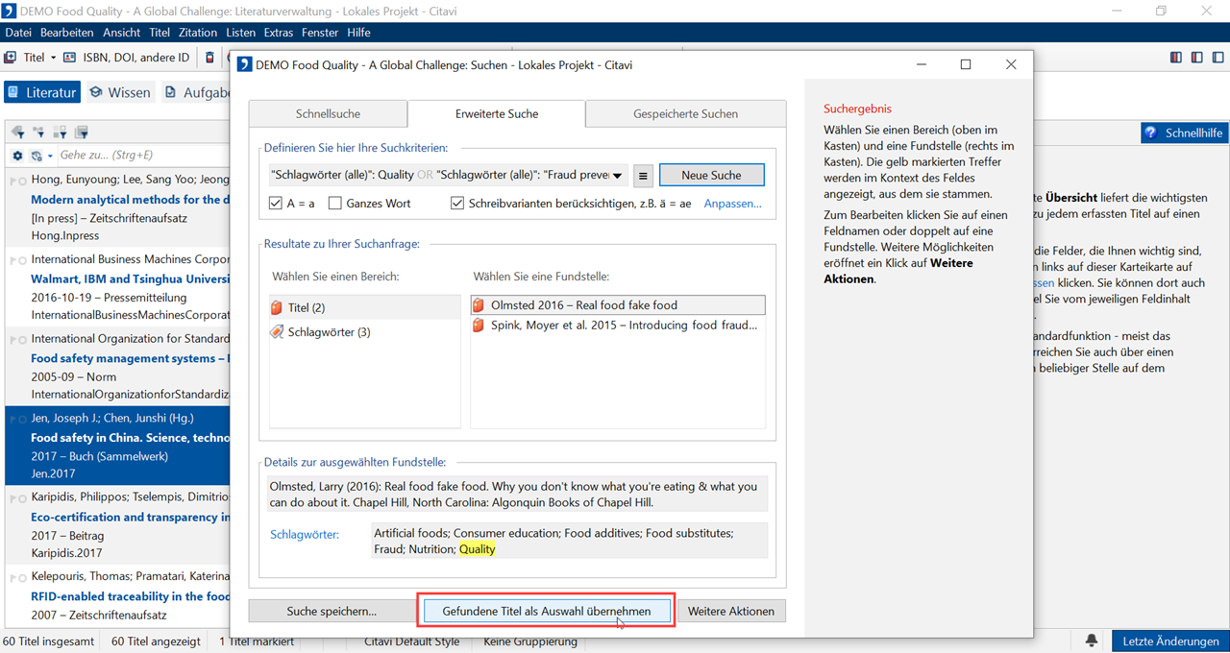The height and width of the screenshot is (653, 1230).
Task: Open the search options hamburger menu
Action: click(644, 176)
